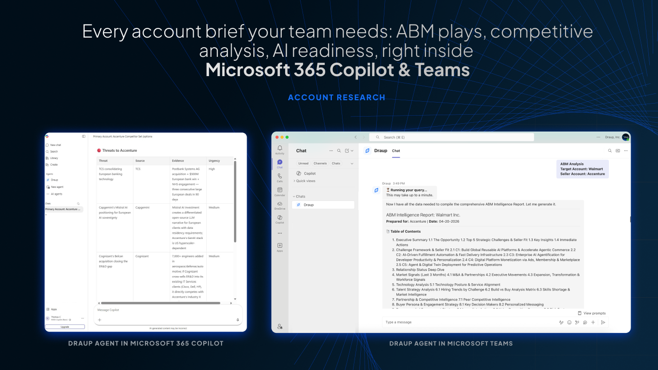Open the Primary Account: Accenture chat

[64, 210]
